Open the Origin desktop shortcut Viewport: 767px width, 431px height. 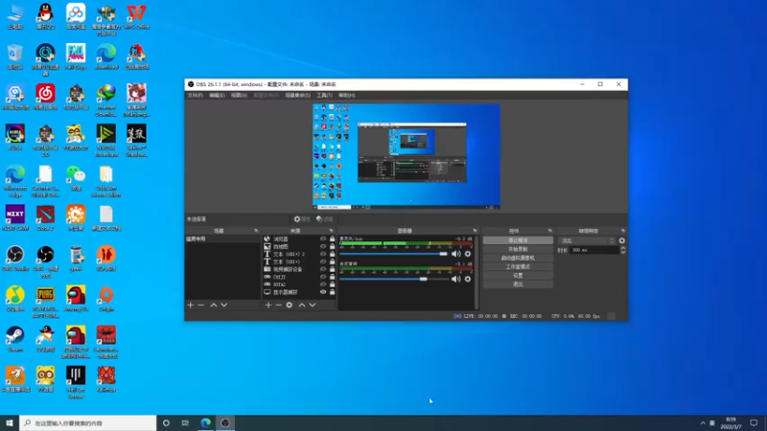106,299
